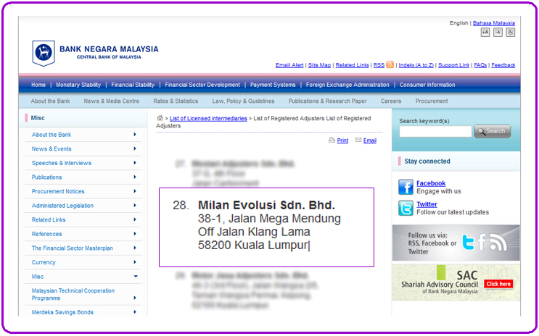Expand Administered Legislation sidebar arrow
The width and height of the screenshot is (539, 336).
click(135, 205)
